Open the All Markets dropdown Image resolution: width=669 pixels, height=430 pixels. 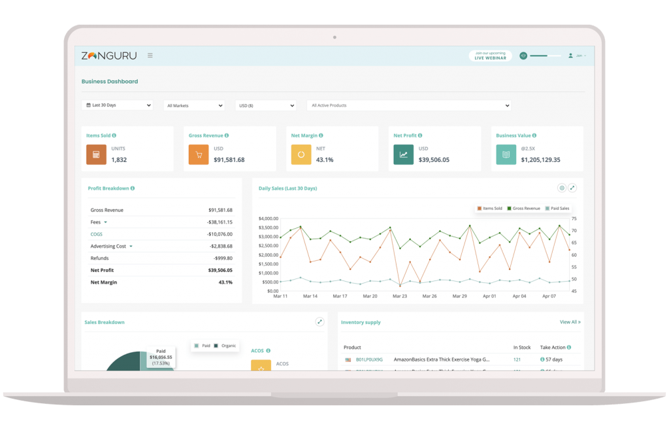[194, 105]
